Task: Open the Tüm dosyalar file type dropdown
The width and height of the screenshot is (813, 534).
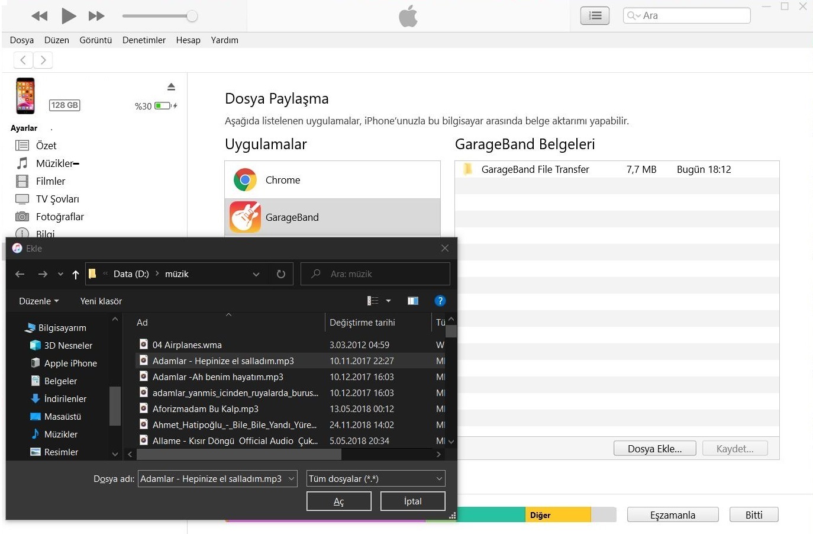Action: (x=376, y=478)
